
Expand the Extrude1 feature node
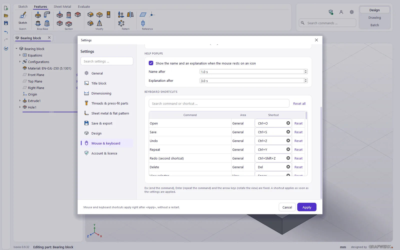tap(20, 100)
